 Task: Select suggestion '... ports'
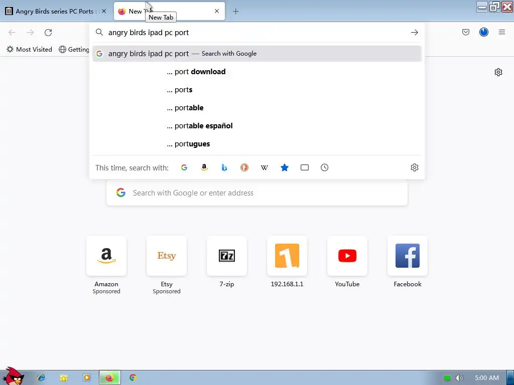coord(257,90)
